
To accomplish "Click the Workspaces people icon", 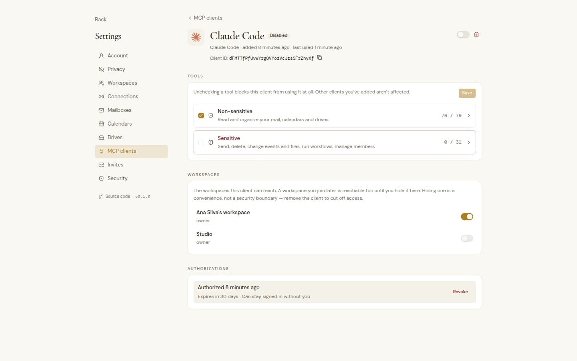I will point(101,83).
